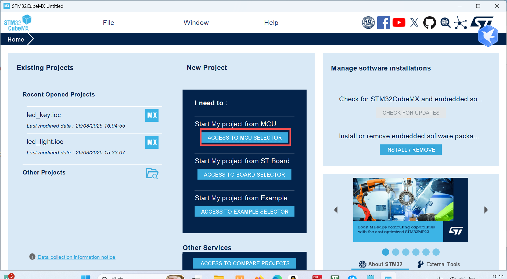
Task: Click the info icon near data collection notice
Action: point(32,257)
